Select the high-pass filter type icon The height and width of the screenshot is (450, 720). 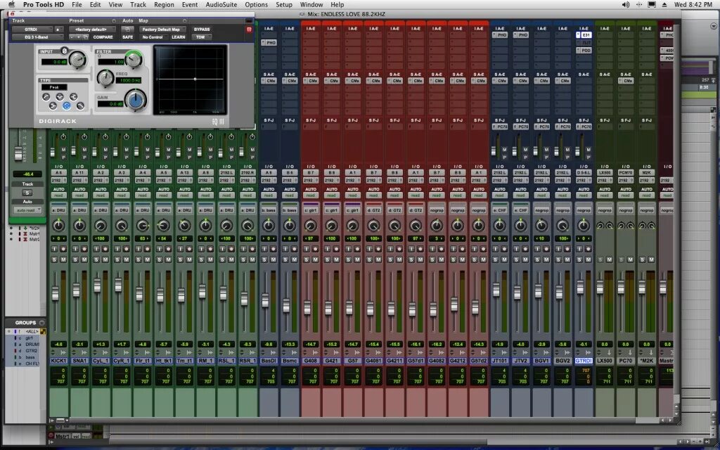[x=46, y=97]
